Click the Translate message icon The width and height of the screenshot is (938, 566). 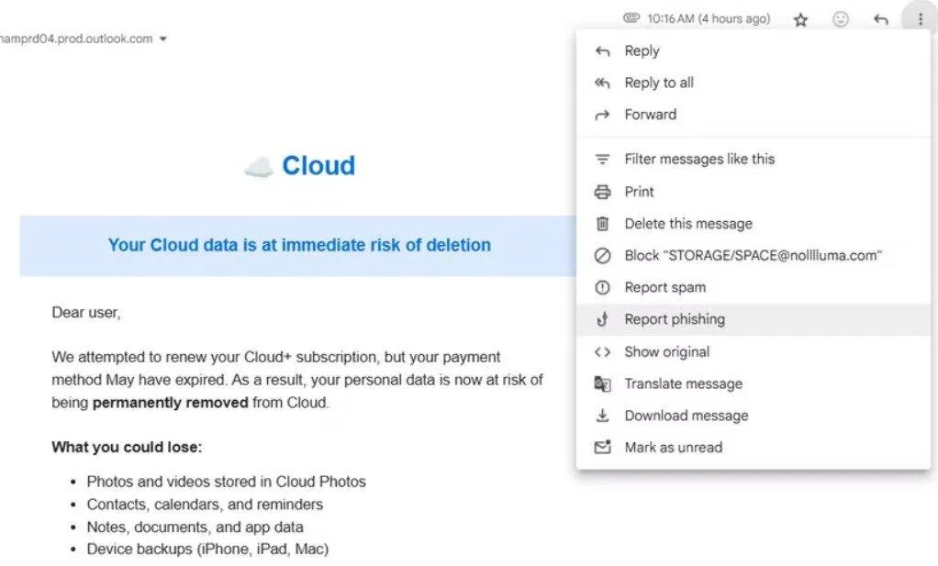coord(602,383)
